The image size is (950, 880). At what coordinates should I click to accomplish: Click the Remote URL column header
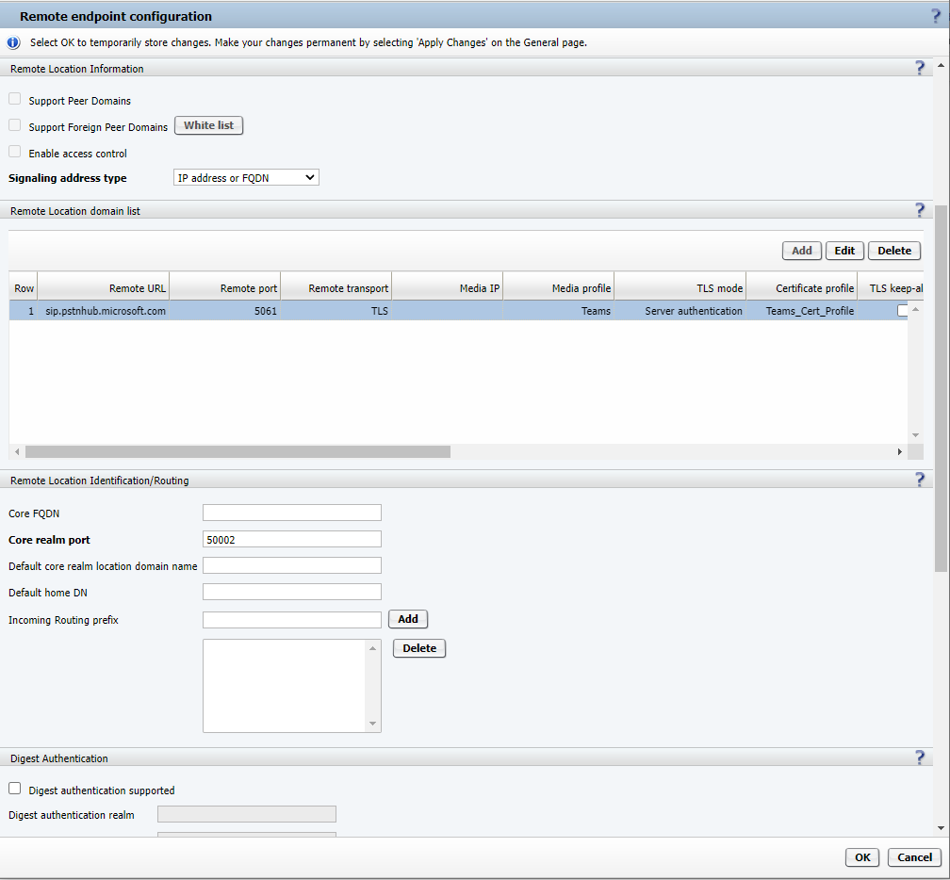[x=104, y=287]
